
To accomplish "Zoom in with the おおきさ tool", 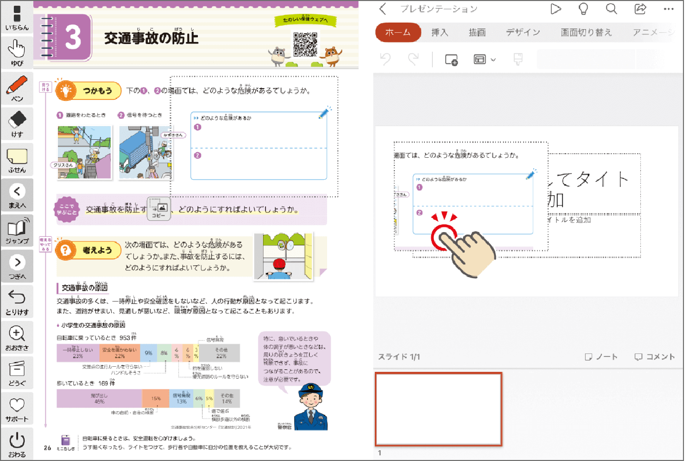I will click(17, 337).
